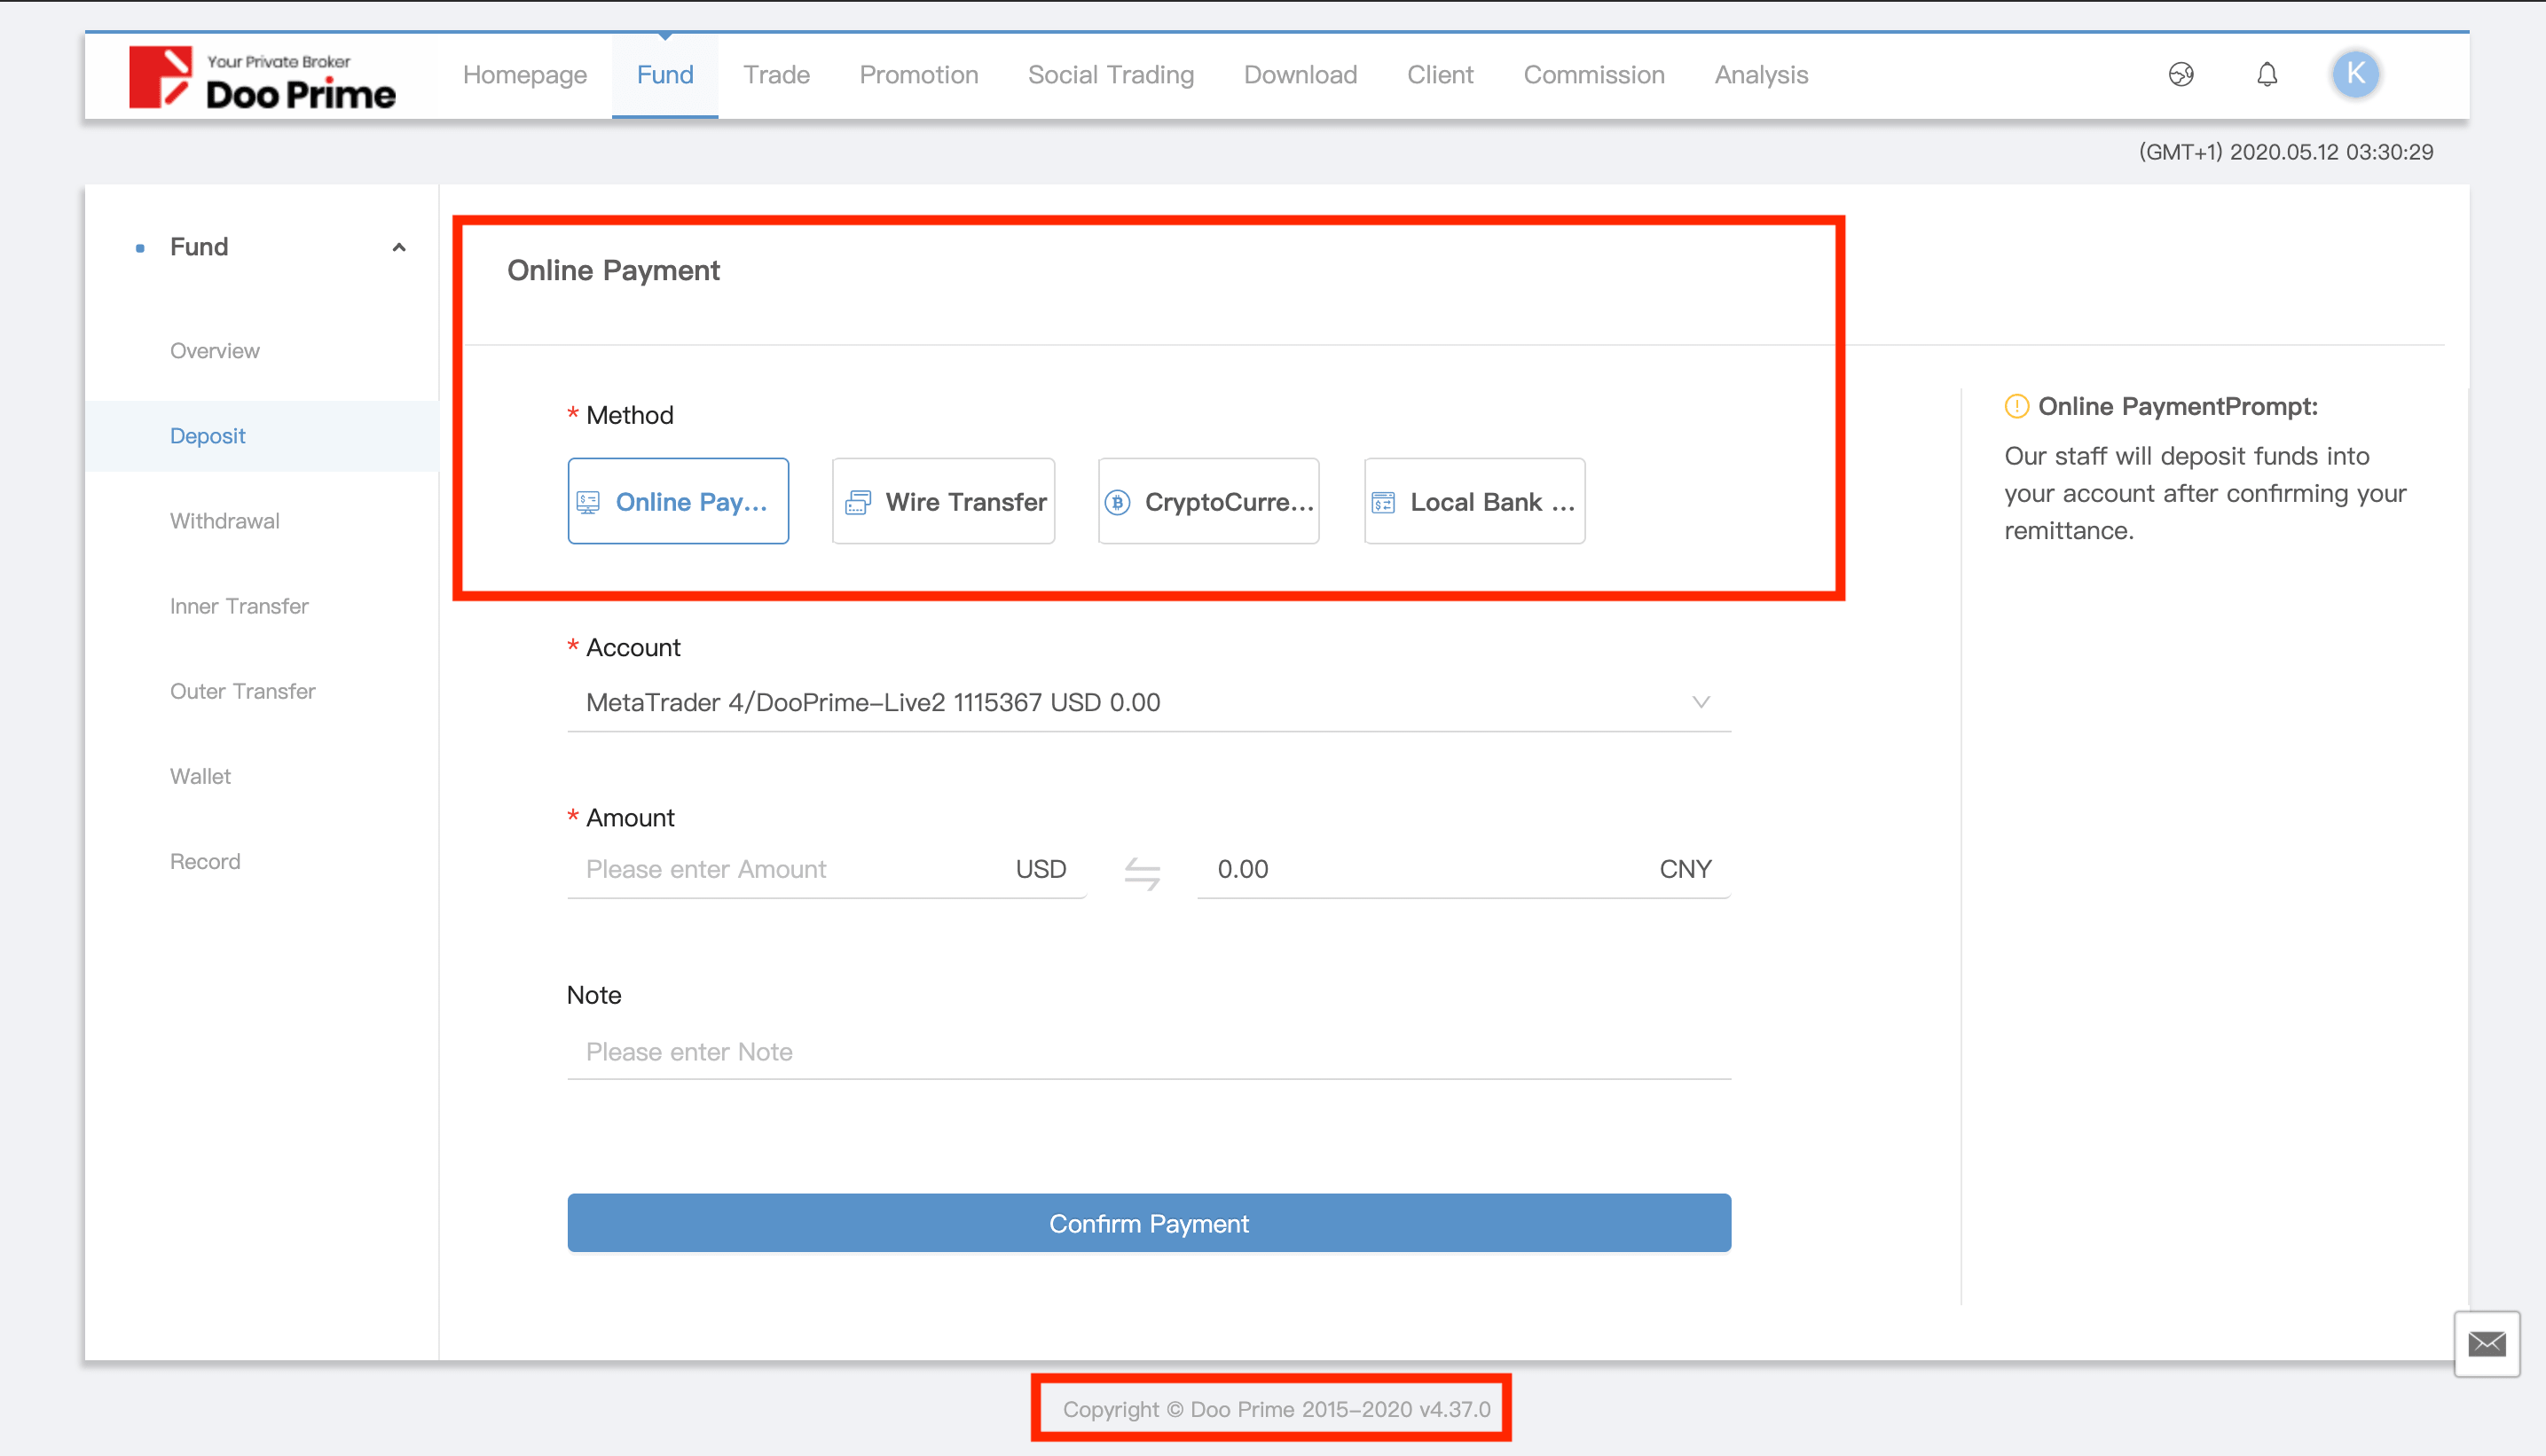Screen dimensions: 2546x1456
Task: Open the Download tab
Action: (x=1300, y=75)
